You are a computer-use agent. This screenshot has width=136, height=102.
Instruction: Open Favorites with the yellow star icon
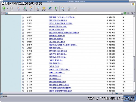(x=44, y=9)
